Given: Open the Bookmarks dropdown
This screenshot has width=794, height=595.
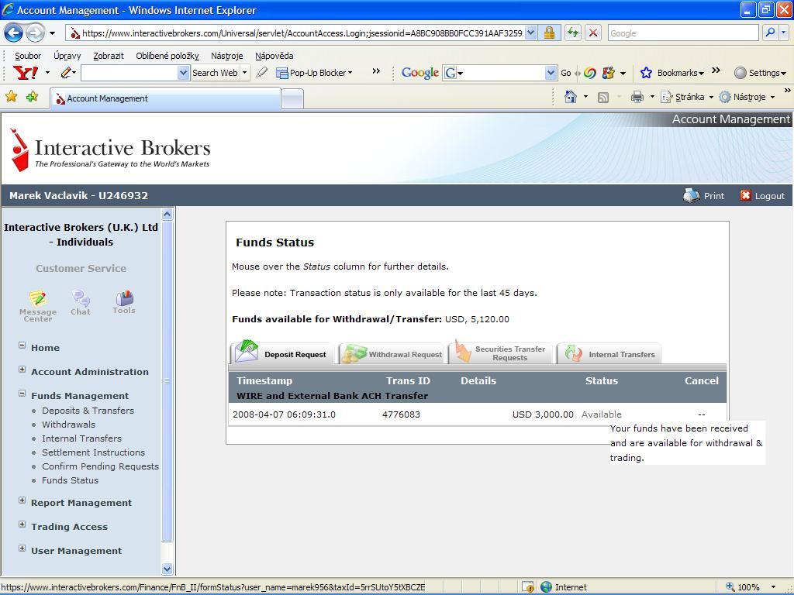Looking at the screenshot, I should tap(701, 74).
